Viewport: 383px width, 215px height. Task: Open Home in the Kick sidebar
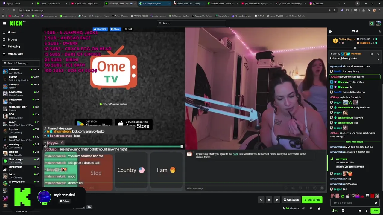click(x=12, y=32)
